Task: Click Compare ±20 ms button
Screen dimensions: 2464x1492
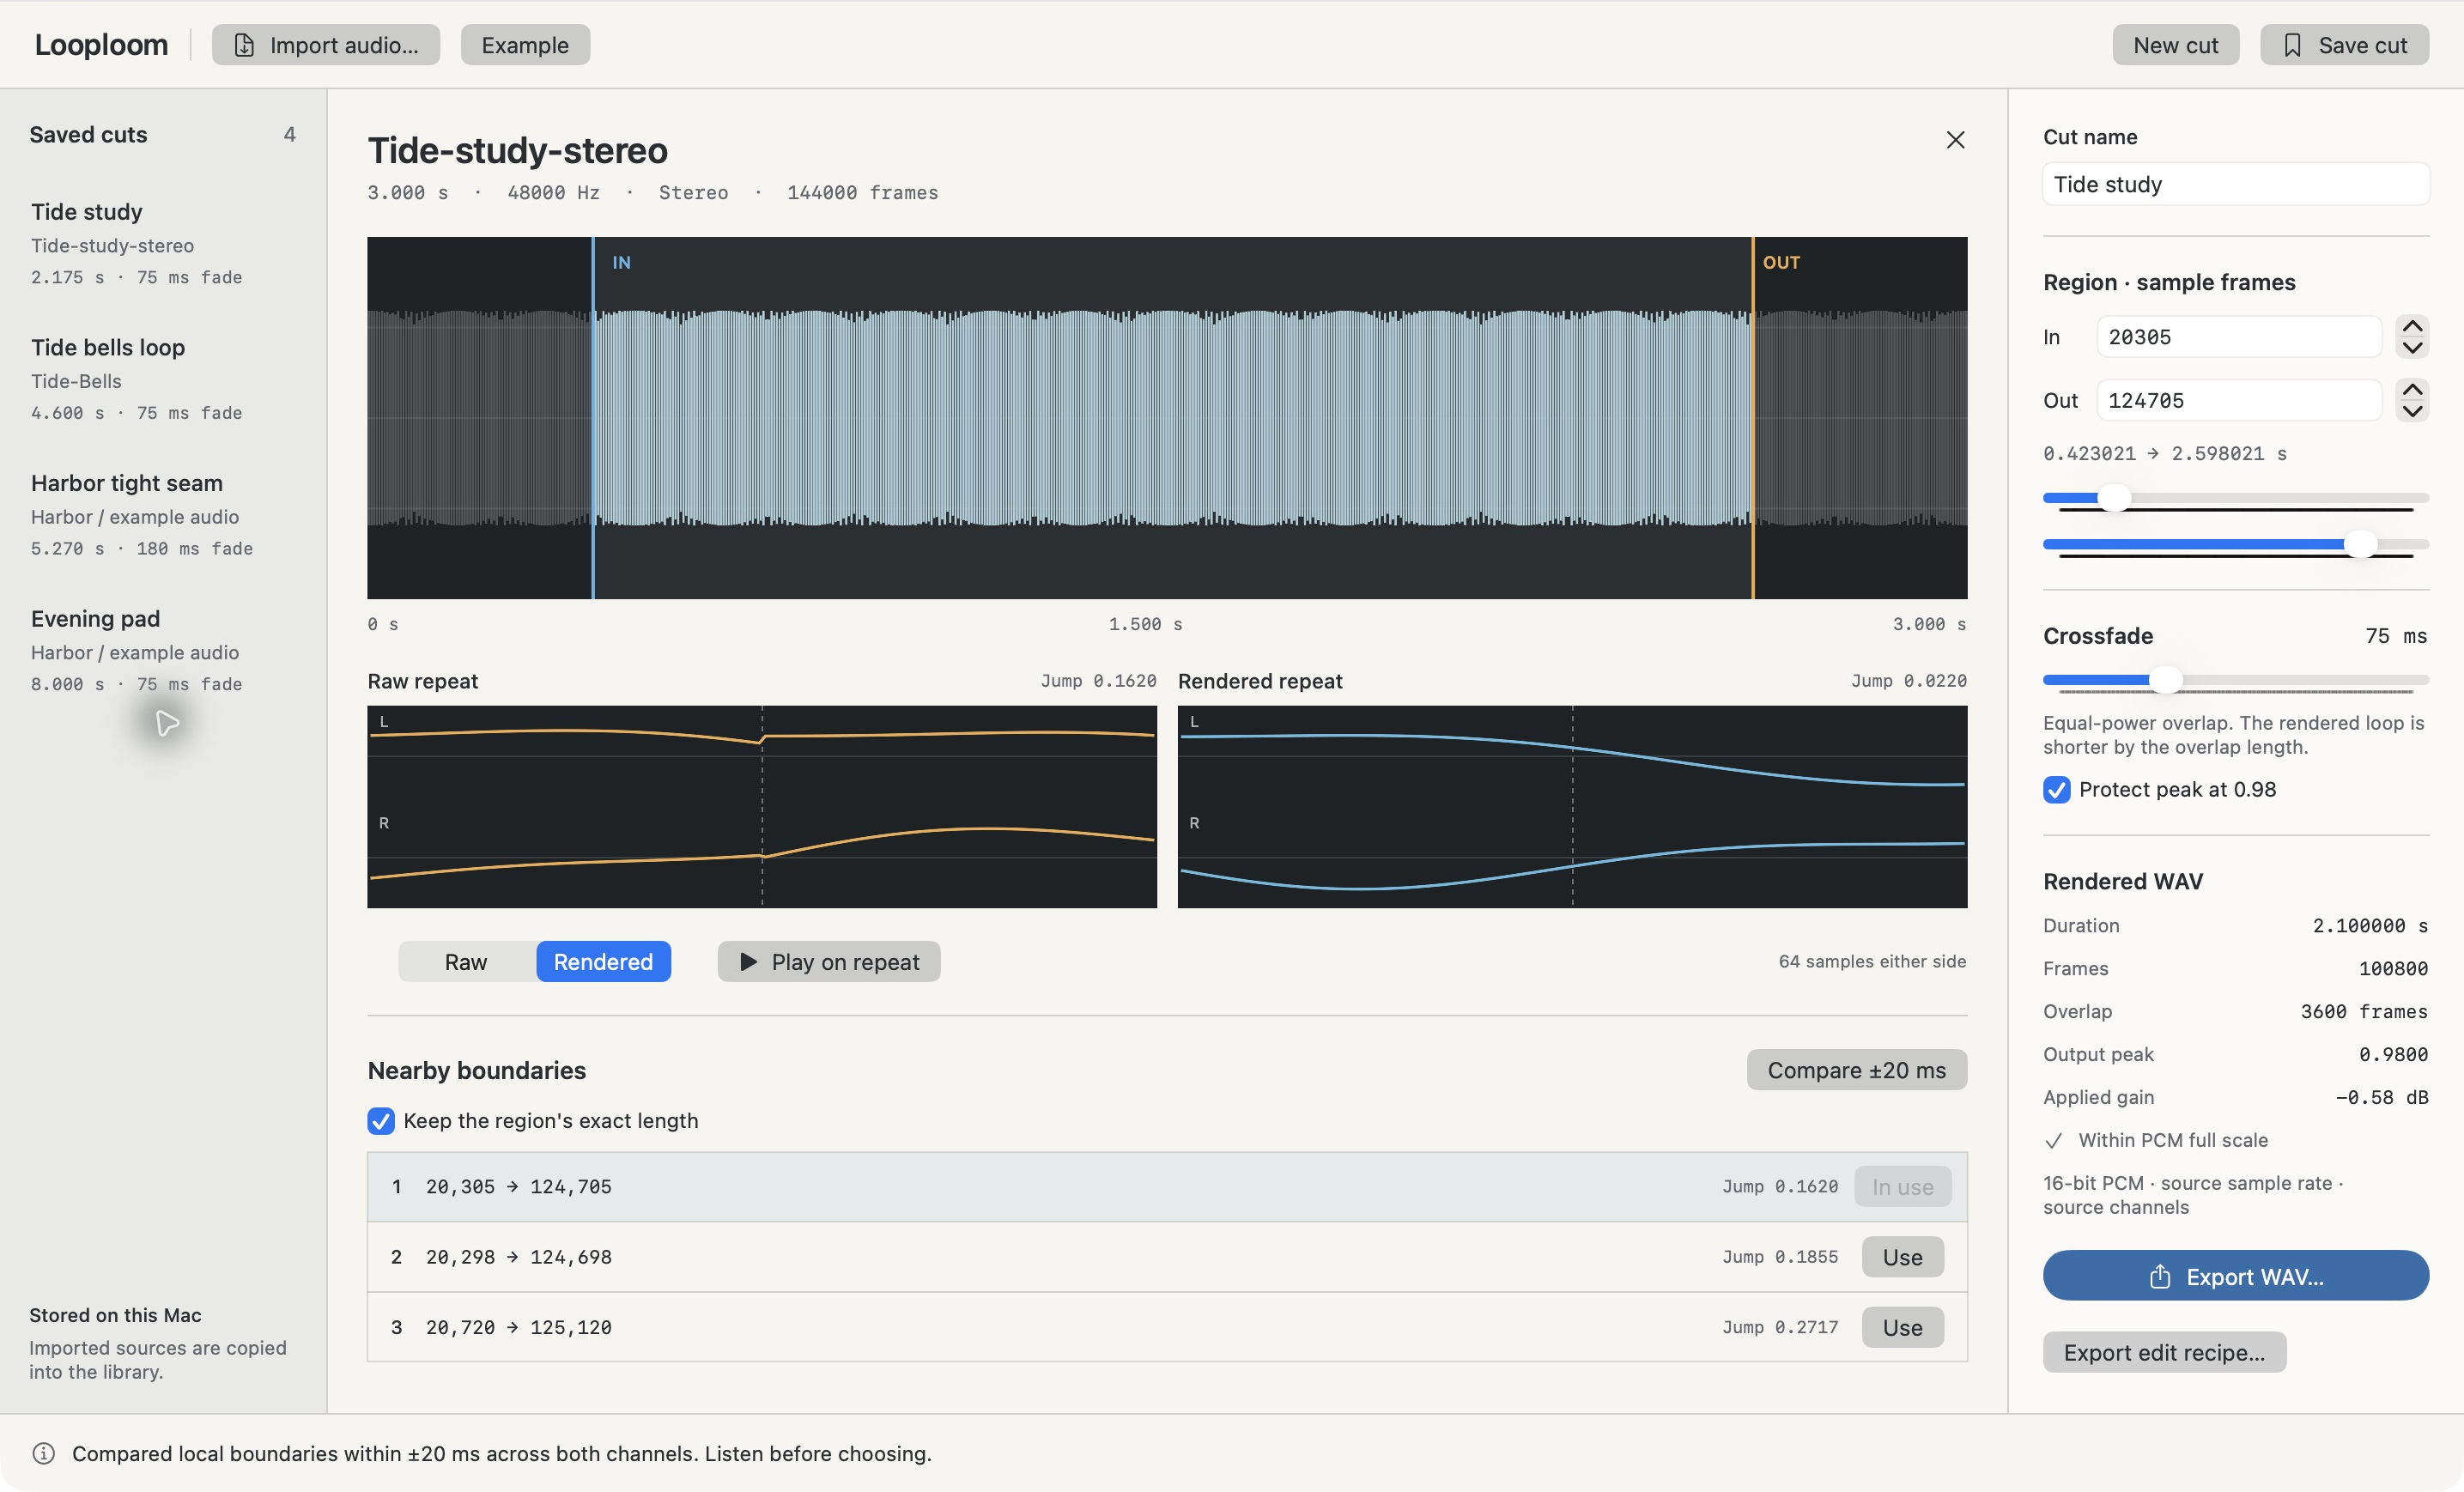Action: 1856,1070
